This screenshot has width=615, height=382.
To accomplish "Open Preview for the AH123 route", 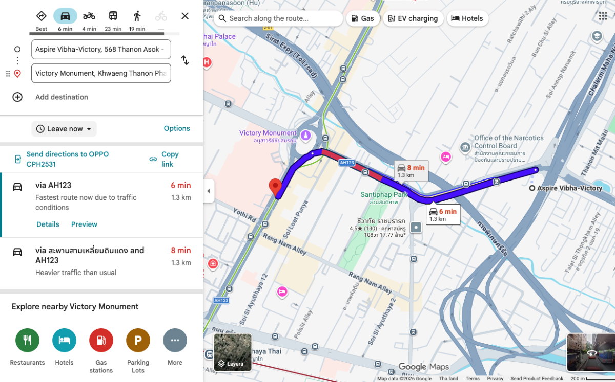I will tap(84, 224).
